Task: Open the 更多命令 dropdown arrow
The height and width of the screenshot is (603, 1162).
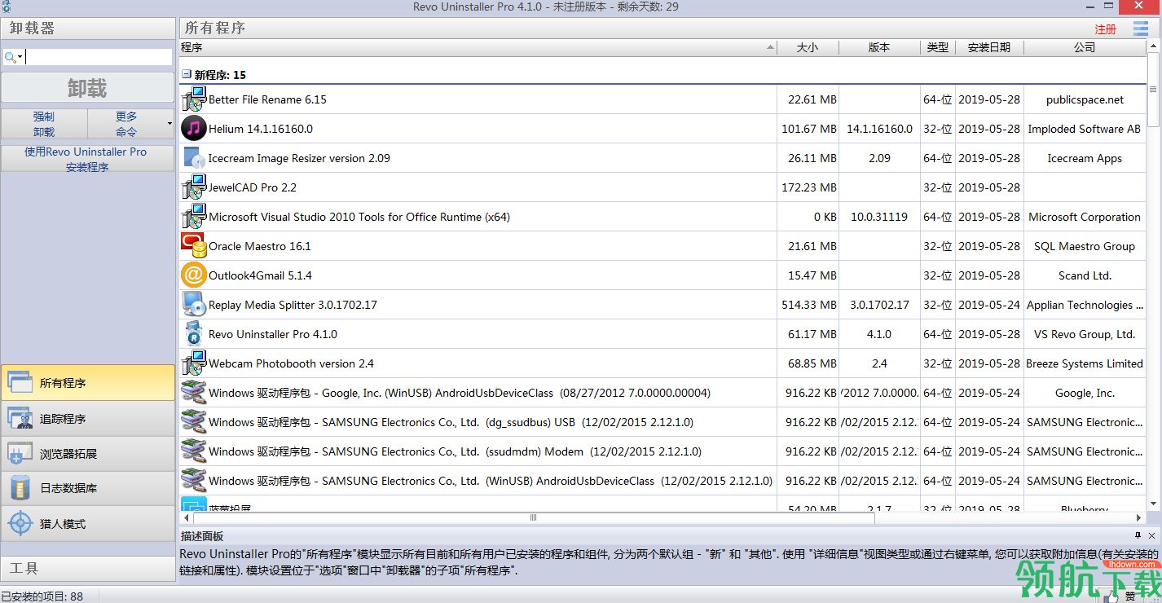Action: click(169, 124)
